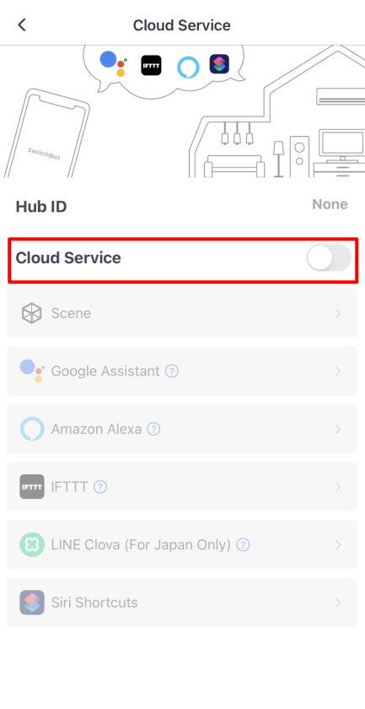The image size is (365, 709).
Task: Open help for Amazon Alexa question mark
Action: [x=154, y=429]
